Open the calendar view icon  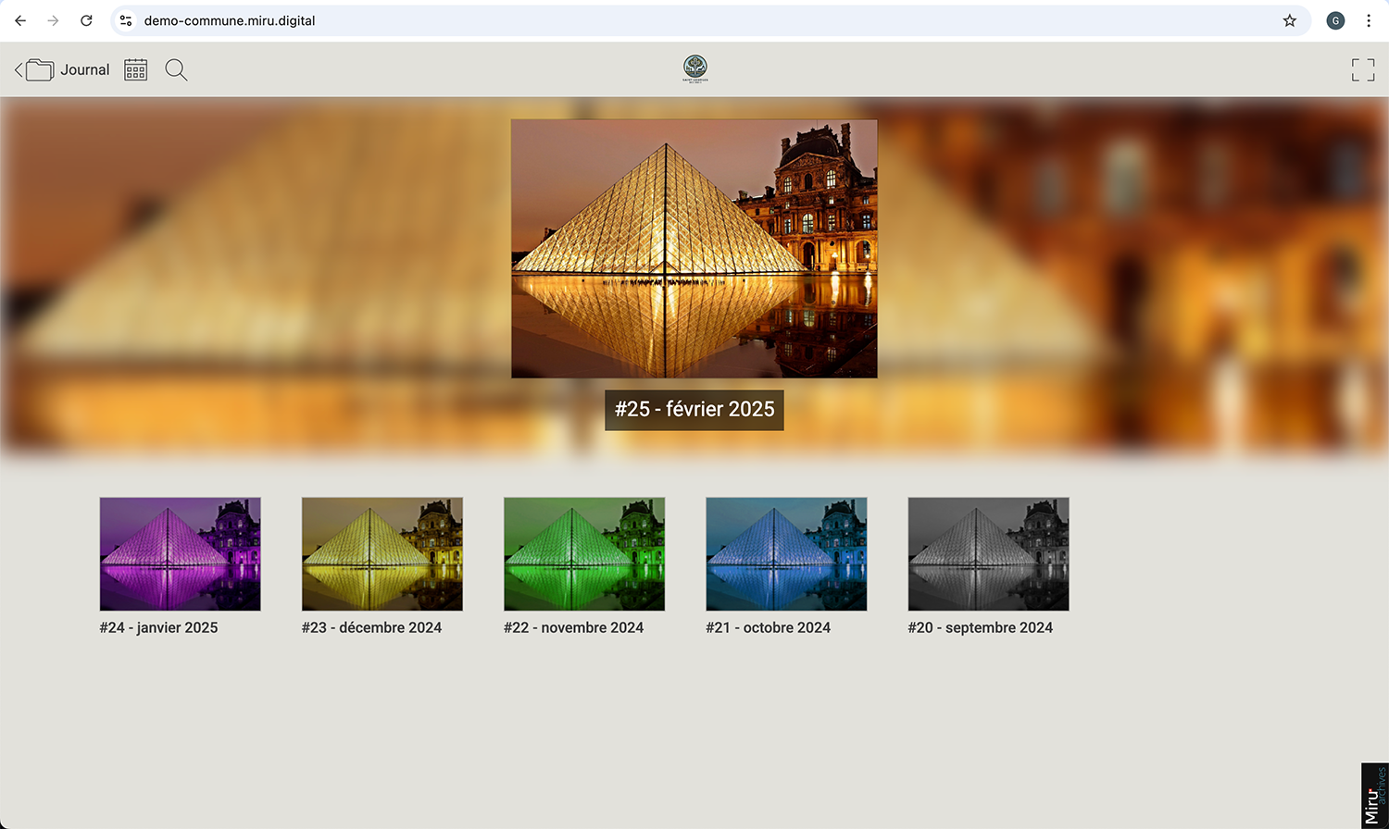[x=136, y=70]
